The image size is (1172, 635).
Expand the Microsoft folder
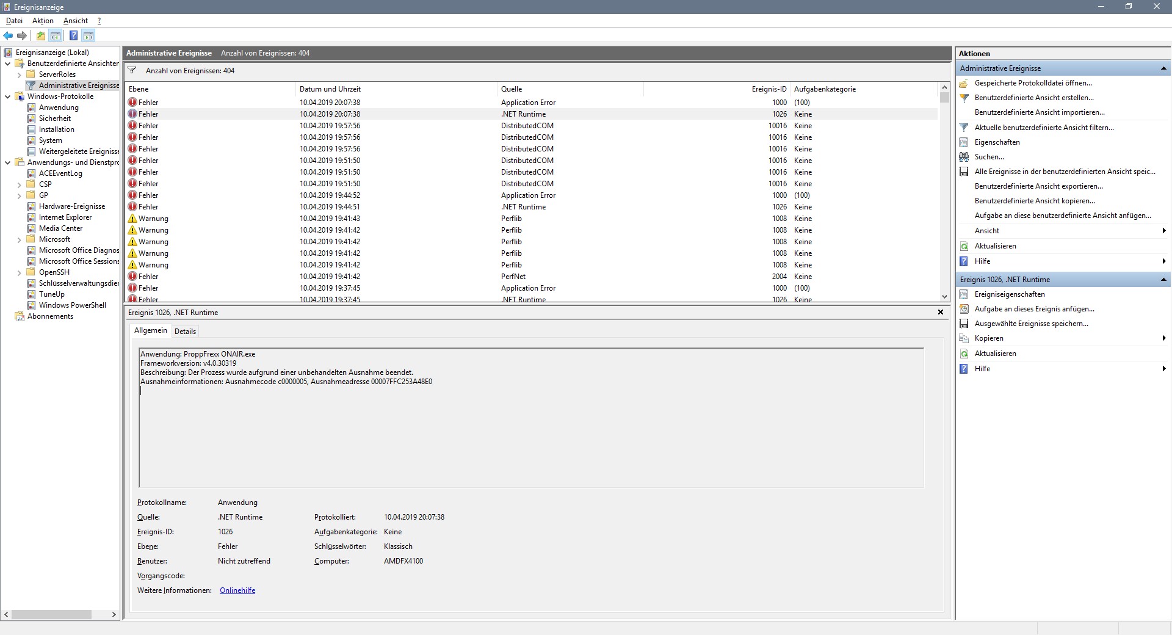tap(20, 239)
